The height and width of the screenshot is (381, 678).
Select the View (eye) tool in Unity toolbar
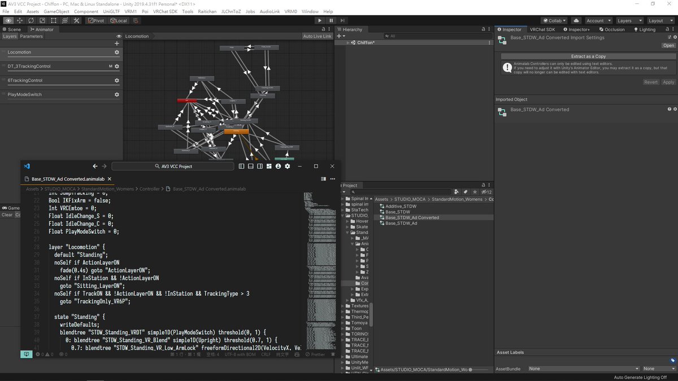click(8, 20)
